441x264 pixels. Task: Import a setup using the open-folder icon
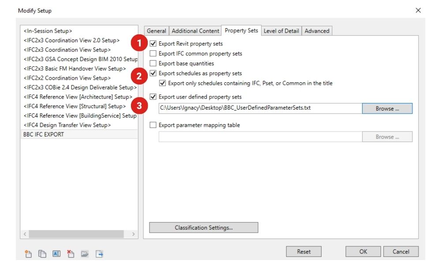click(x=85, y=254)
